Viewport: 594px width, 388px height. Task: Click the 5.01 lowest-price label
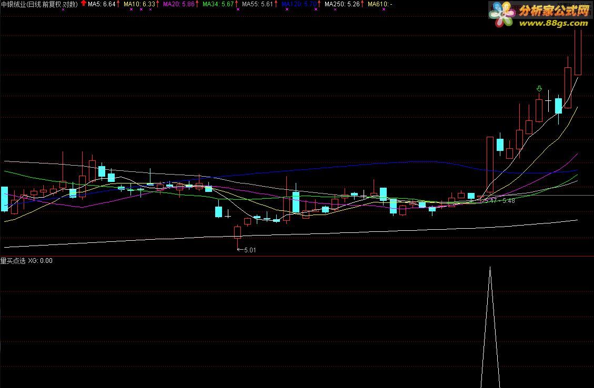click(x=250, y=250)
